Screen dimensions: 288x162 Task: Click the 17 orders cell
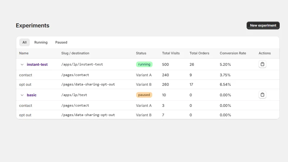pyautogui.click(x=192, y=85)
